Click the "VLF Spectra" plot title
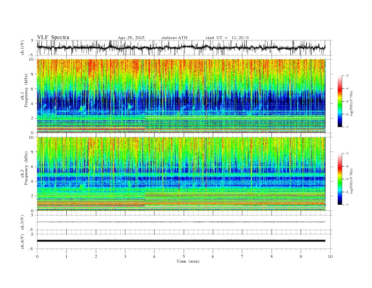 click(x=53, y=37)
